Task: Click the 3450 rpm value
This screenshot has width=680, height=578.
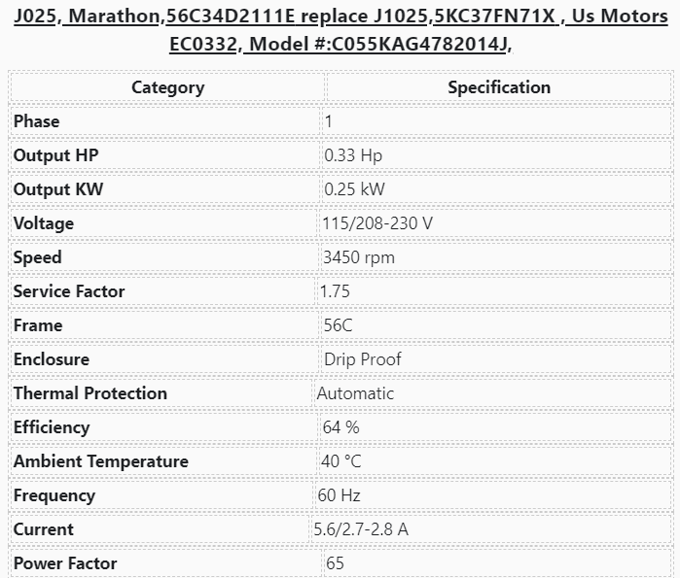Action: point(359,257)
